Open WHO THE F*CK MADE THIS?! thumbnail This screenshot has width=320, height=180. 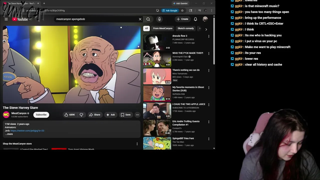pos(157,59)
